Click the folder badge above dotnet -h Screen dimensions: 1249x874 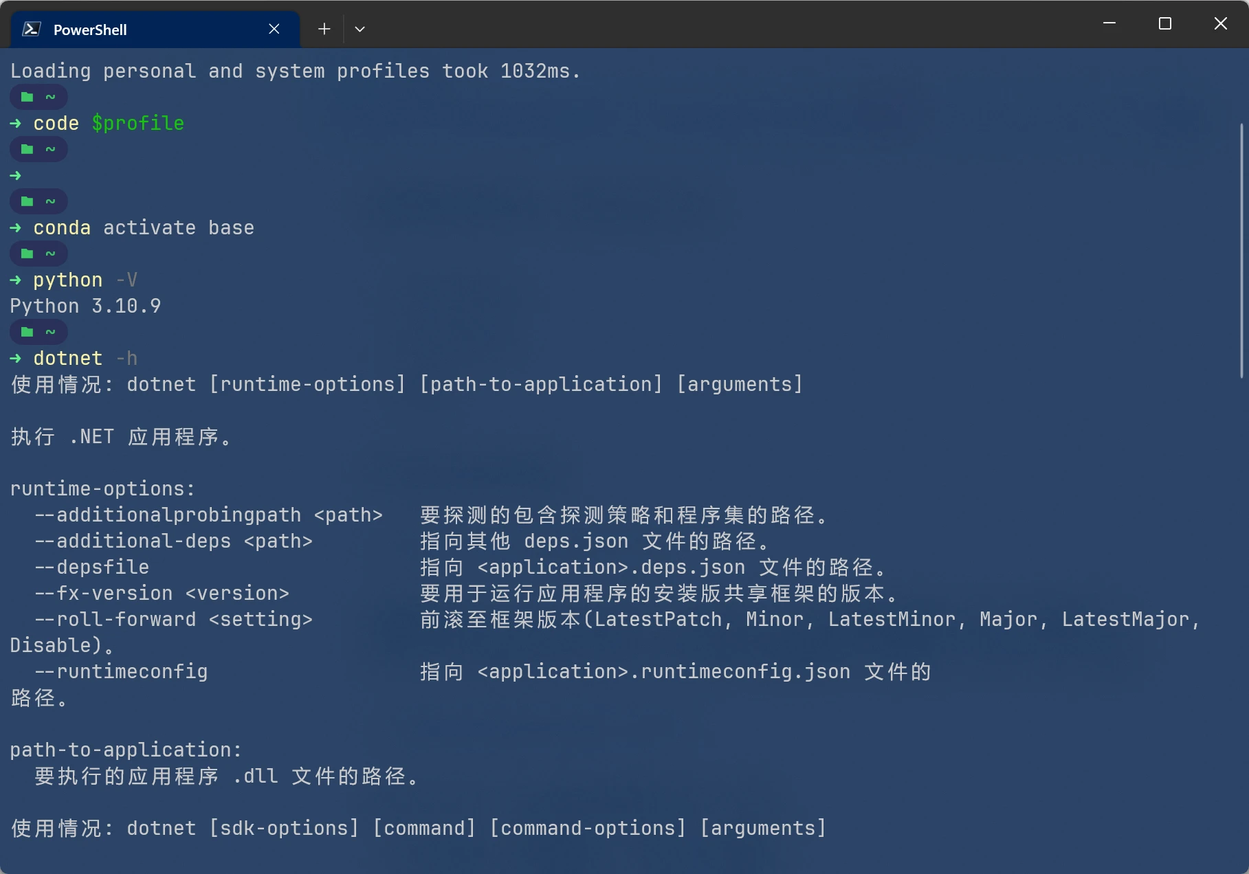pyautogui.click(x=38, y=332)
